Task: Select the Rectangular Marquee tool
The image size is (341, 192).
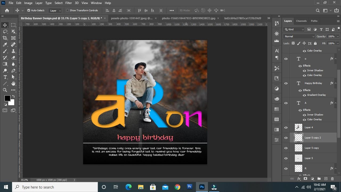Action: [x=13, y=25]
